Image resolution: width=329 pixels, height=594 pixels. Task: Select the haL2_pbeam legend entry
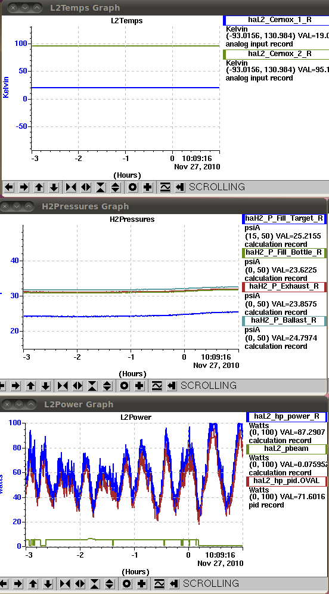[x=286, y=448]
